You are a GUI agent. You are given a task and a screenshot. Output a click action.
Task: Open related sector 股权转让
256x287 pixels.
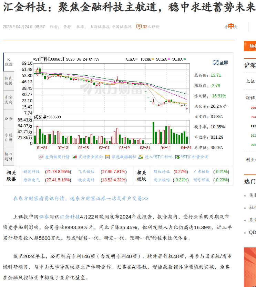[x=162, y=172]
